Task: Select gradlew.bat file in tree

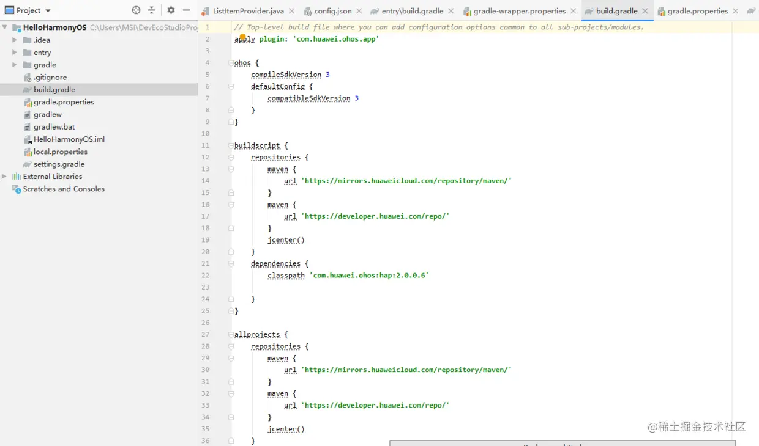Action: pos(54,126)
